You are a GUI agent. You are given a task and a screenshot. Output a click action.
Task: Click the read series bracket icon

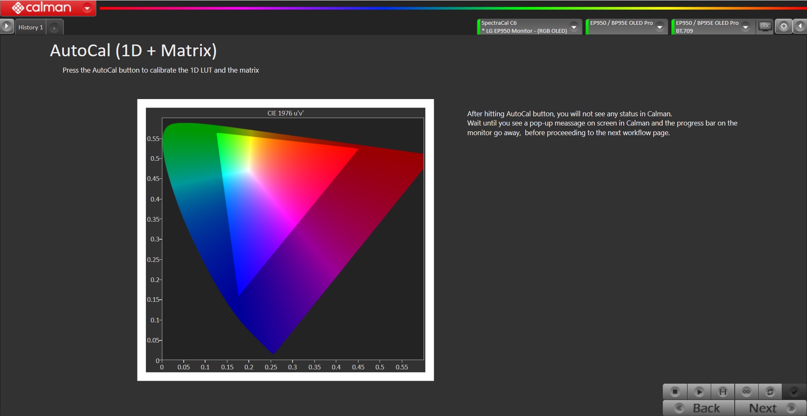[723, 392]
